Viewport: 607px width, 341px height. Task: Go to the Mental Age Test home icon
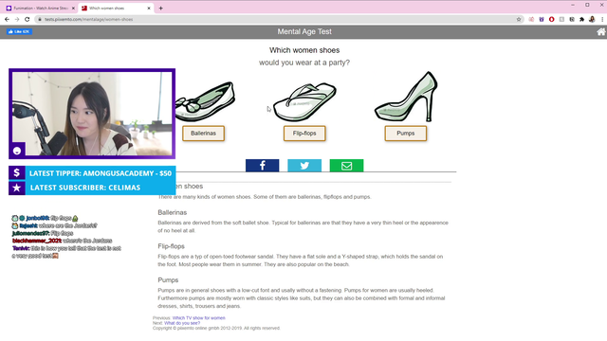point(601,31)
